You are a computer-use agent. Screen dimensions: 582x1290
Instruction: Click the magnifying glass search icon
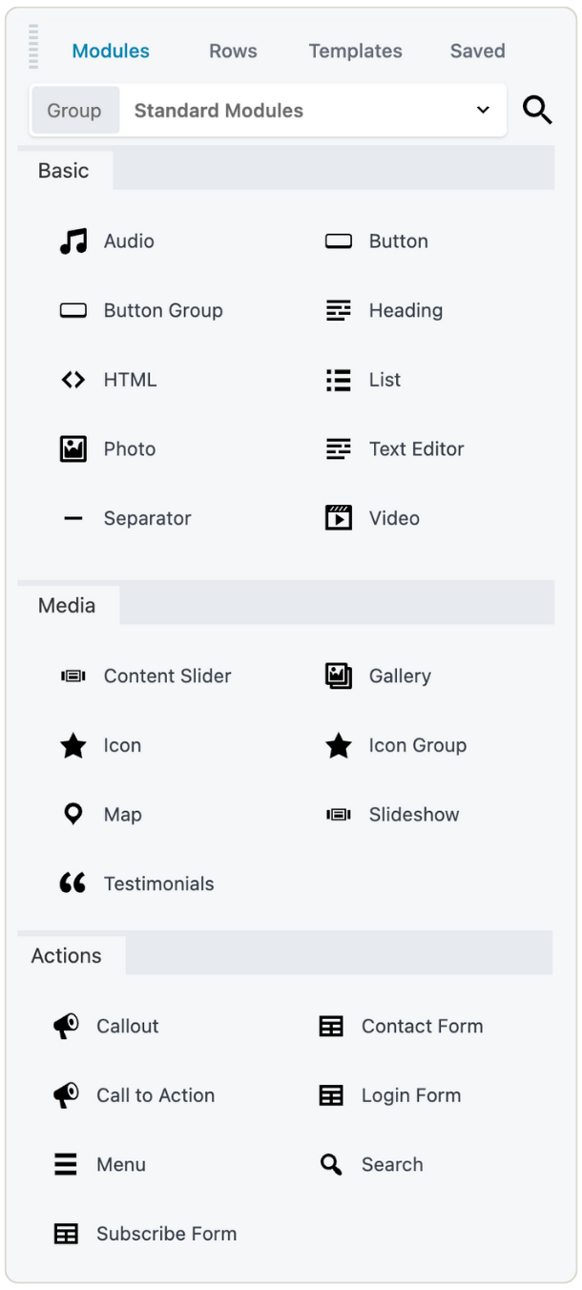pyautogui.click(x=537, y=110)
